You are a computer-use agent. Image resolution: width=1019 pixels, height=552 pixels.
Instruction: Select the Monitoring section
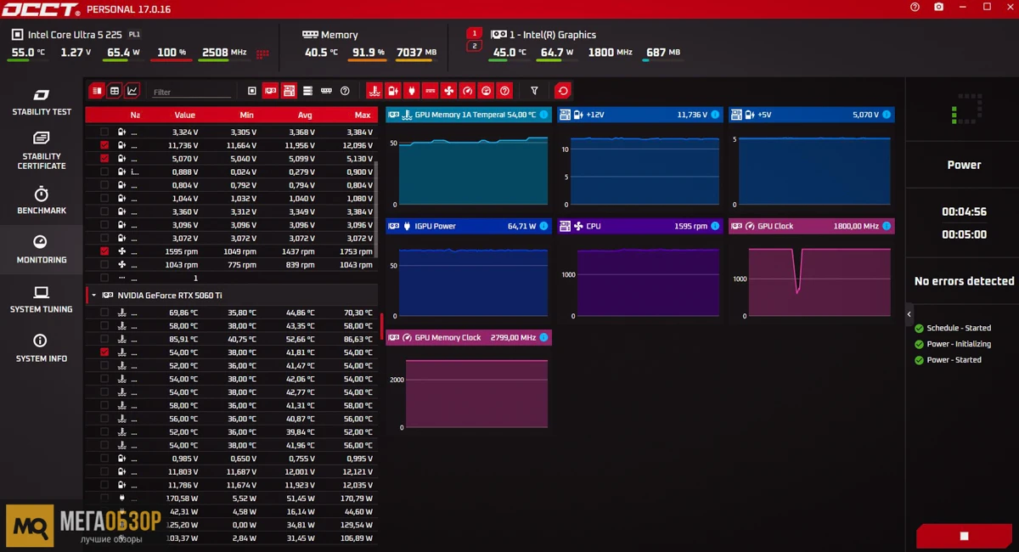(x=42, y=250)
